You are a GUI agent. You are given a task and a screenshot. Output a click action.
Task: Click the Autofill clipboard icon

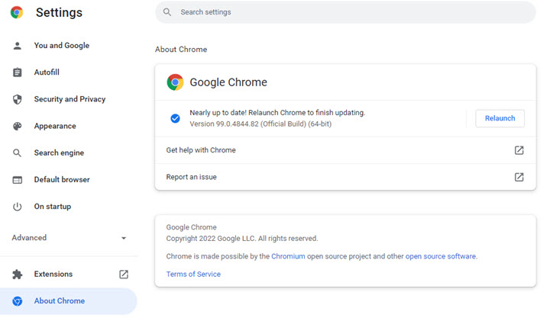coord(18,72)
